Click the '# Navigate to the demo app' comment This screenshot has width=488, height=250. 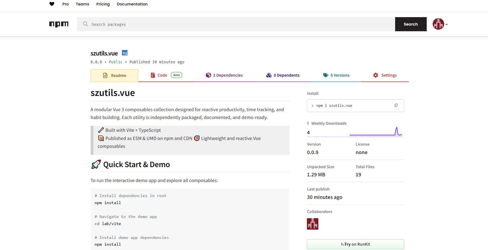(126, 217)
